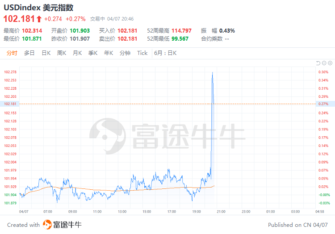Click the 52周最高 value 114.797
This screenshot has width=335, height=234.
click(181, 31)
